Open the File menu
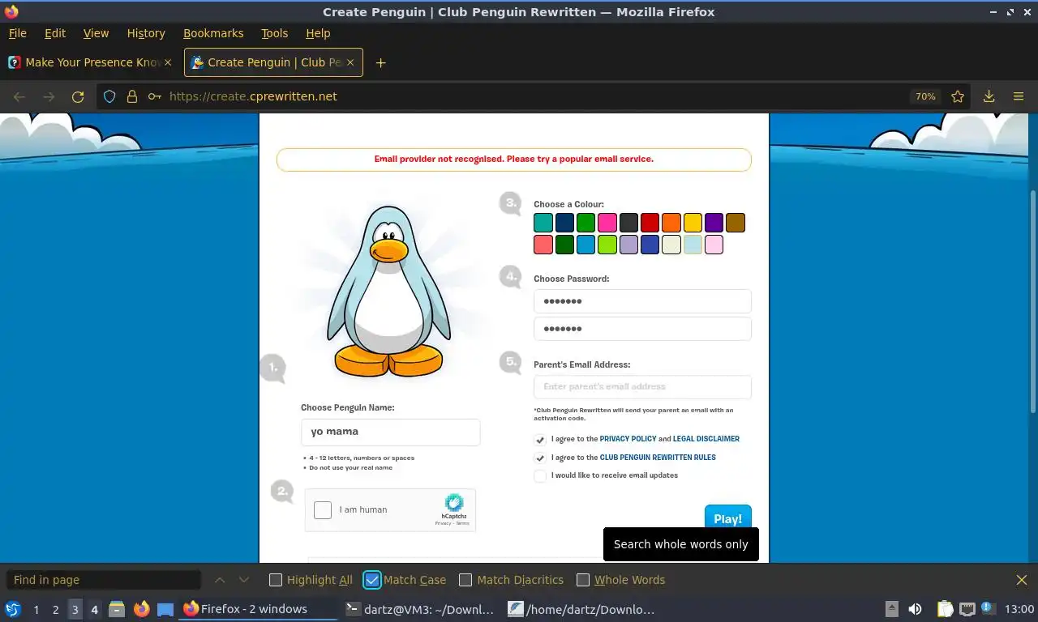 [x=17, y=33]
